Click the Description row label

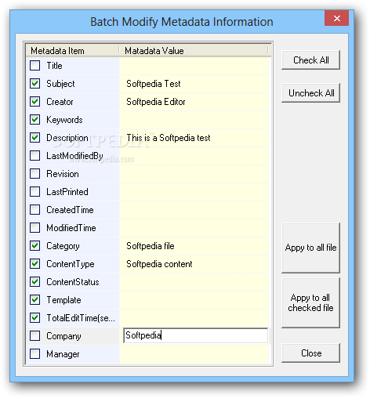click(x=67, y=138)
